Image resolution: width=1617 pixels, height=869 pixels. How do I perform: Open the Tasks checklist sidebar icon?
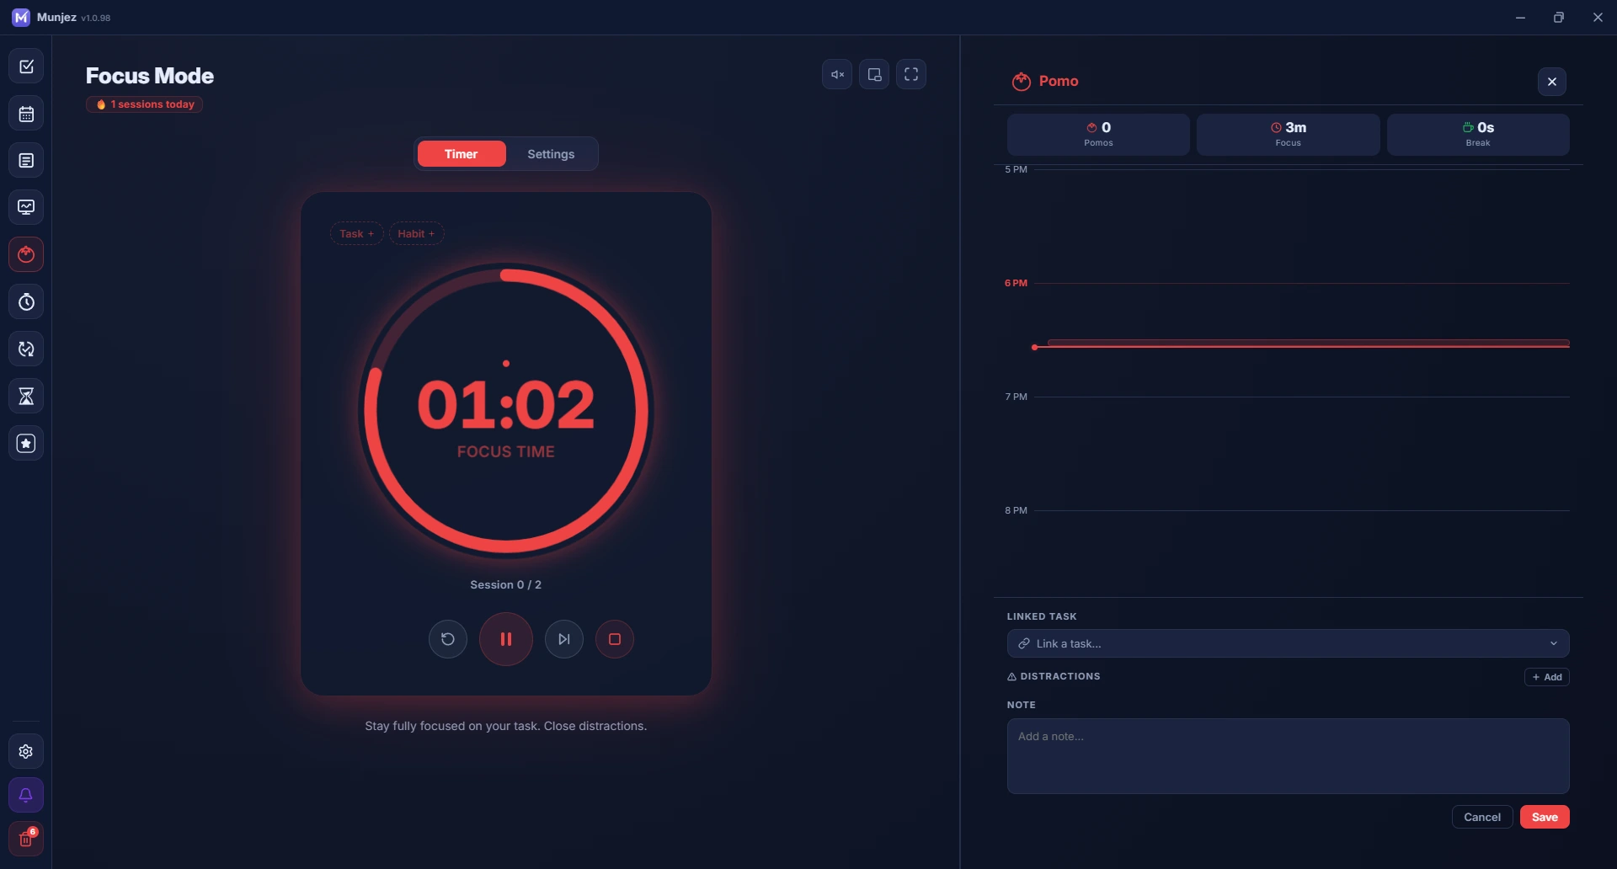pyautogui.click(x=26, y=67)
